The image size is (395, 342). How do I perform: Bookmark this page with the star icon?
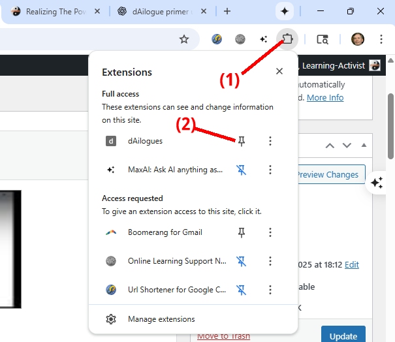pyautogui.click(x=184, y=39)
